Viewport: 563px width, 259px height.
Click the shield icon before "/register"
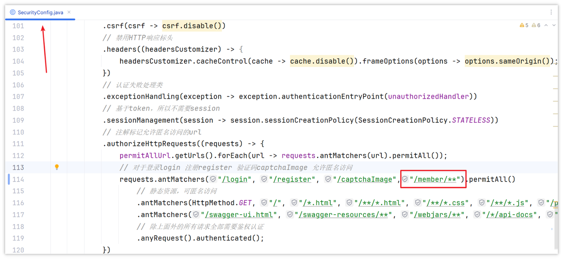pyautogui.click(x=264, y=179)
